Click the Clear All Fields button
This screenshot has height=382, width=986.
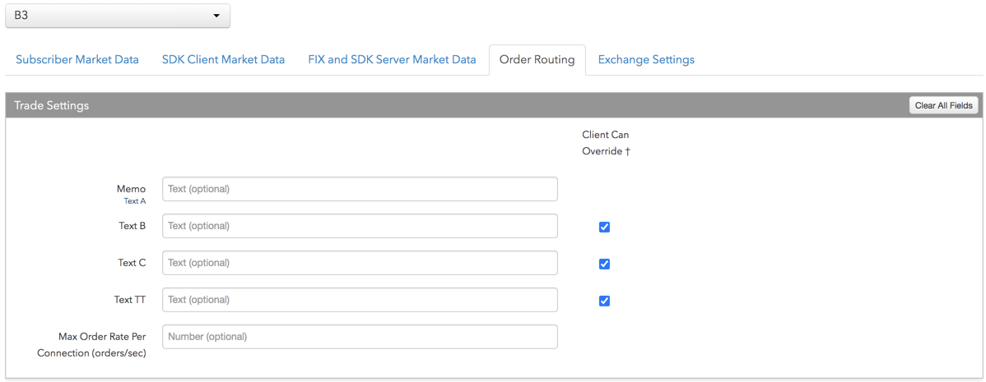pyautogui.click(x=944, y=105)
